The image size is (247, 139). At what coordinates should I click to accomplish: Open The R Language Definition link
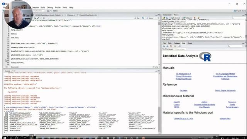pos(225,74)
